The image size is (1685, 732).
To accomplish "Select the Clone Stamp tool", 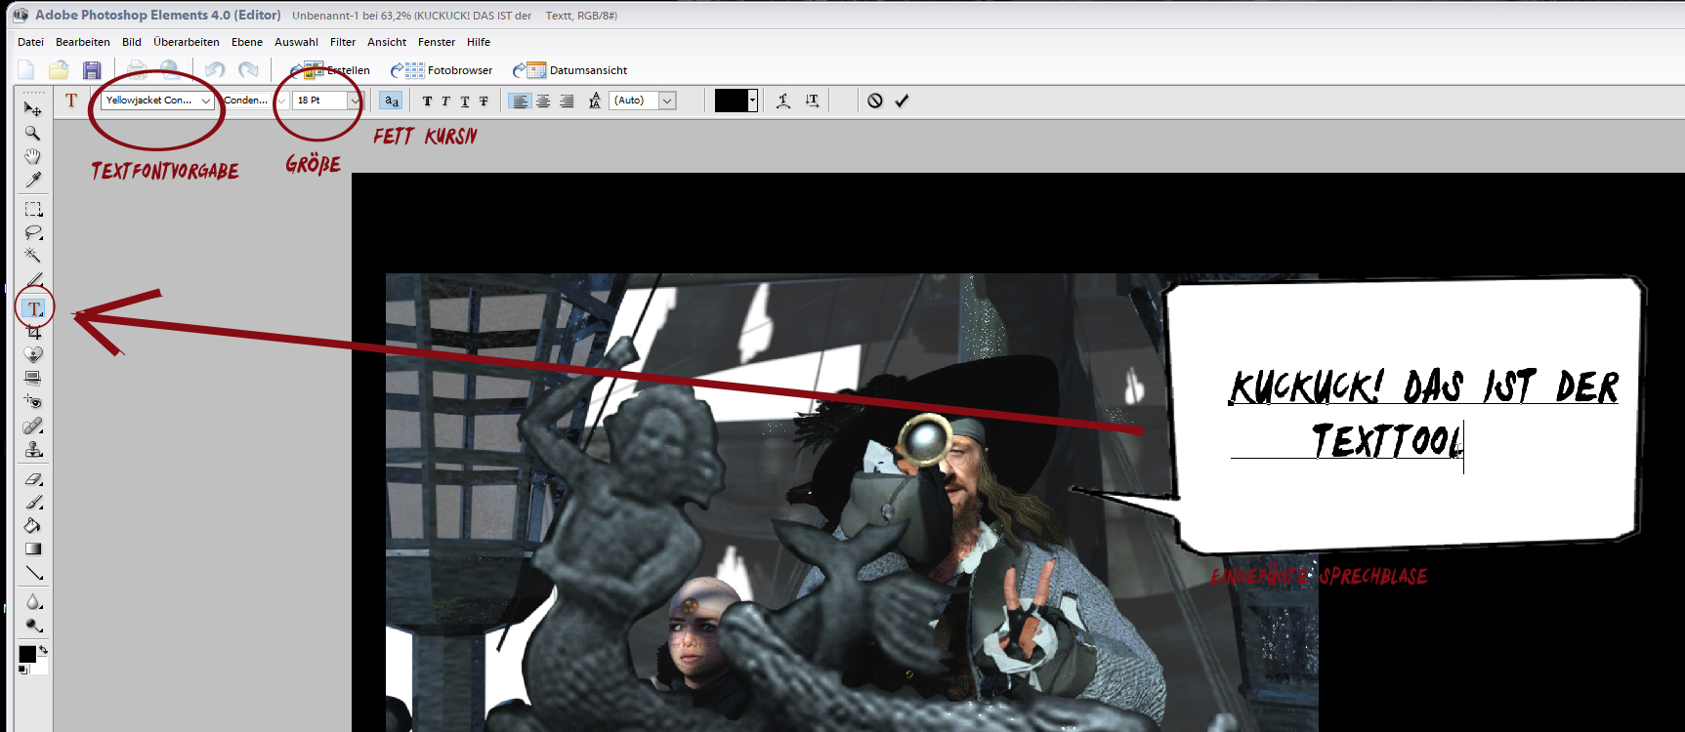I will 33,450.
